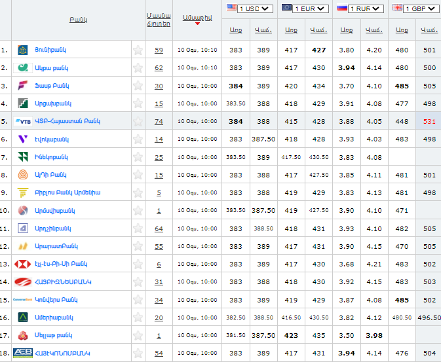Sort by USD Վաճ. column
441x362 pixels.
263,30
